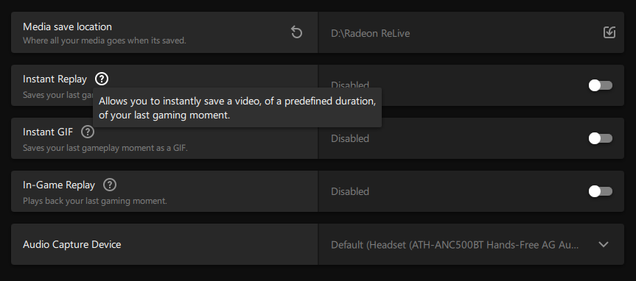Click the 'Plays back your last gaming moment' description
636x281 pixels.
95,201
